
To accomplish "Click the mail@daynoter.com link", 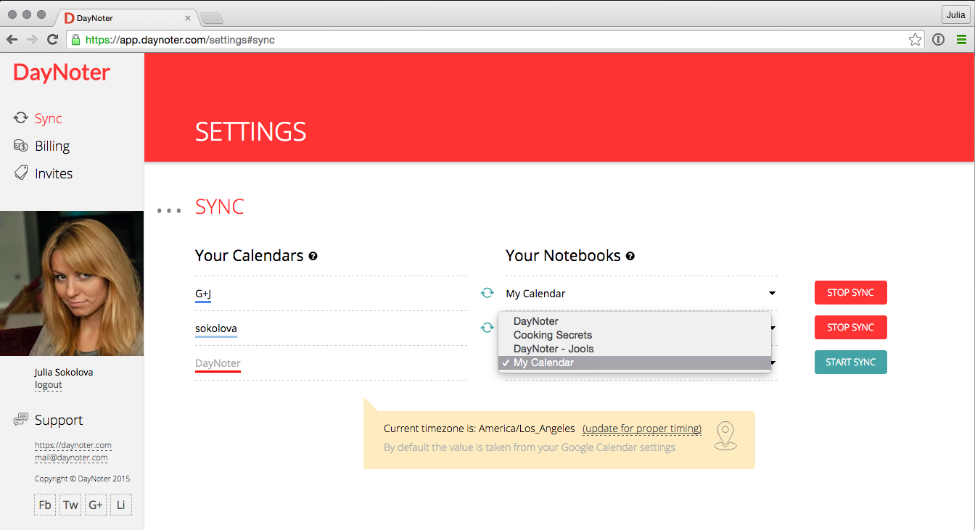I will (x=71, y=457).
